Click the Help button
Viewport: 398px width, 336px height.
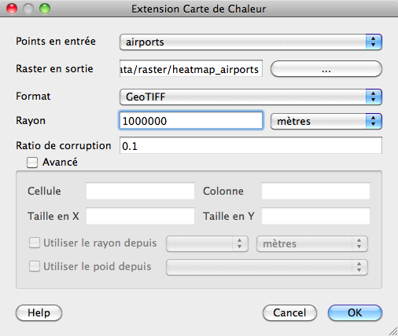(x=39, y=312)
